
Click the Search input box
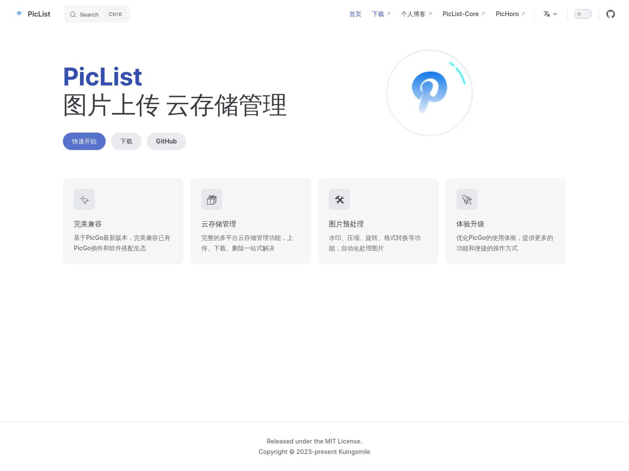coord(97,14)
